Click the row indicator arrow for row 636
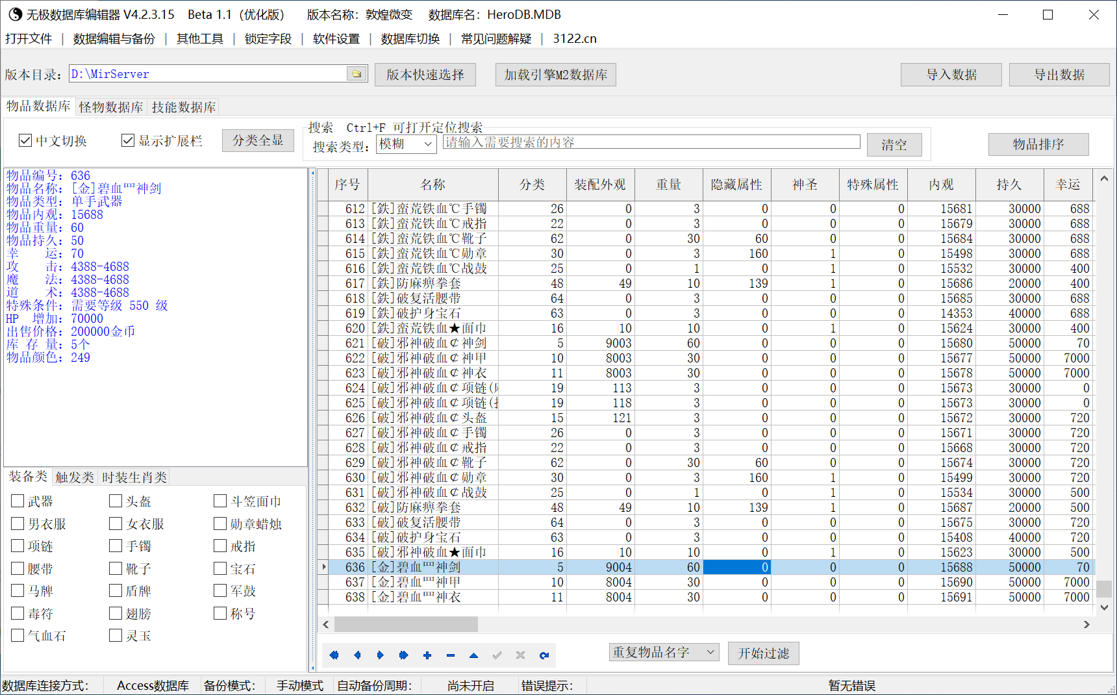 324,567
